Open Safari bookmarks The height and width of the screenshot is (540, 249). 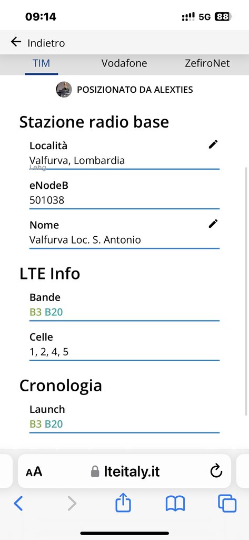[x=175, y=504]
